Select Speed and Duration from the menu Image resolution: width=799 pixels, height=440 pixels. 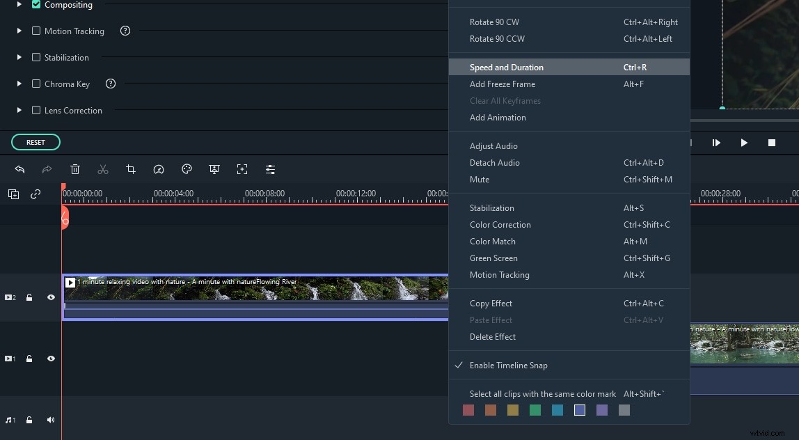(507, 67)
